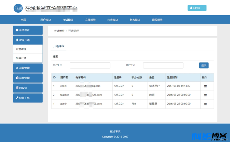230x142 pixels.
Task: Click the 在线考试 footer text
Action: coord(115,131)
